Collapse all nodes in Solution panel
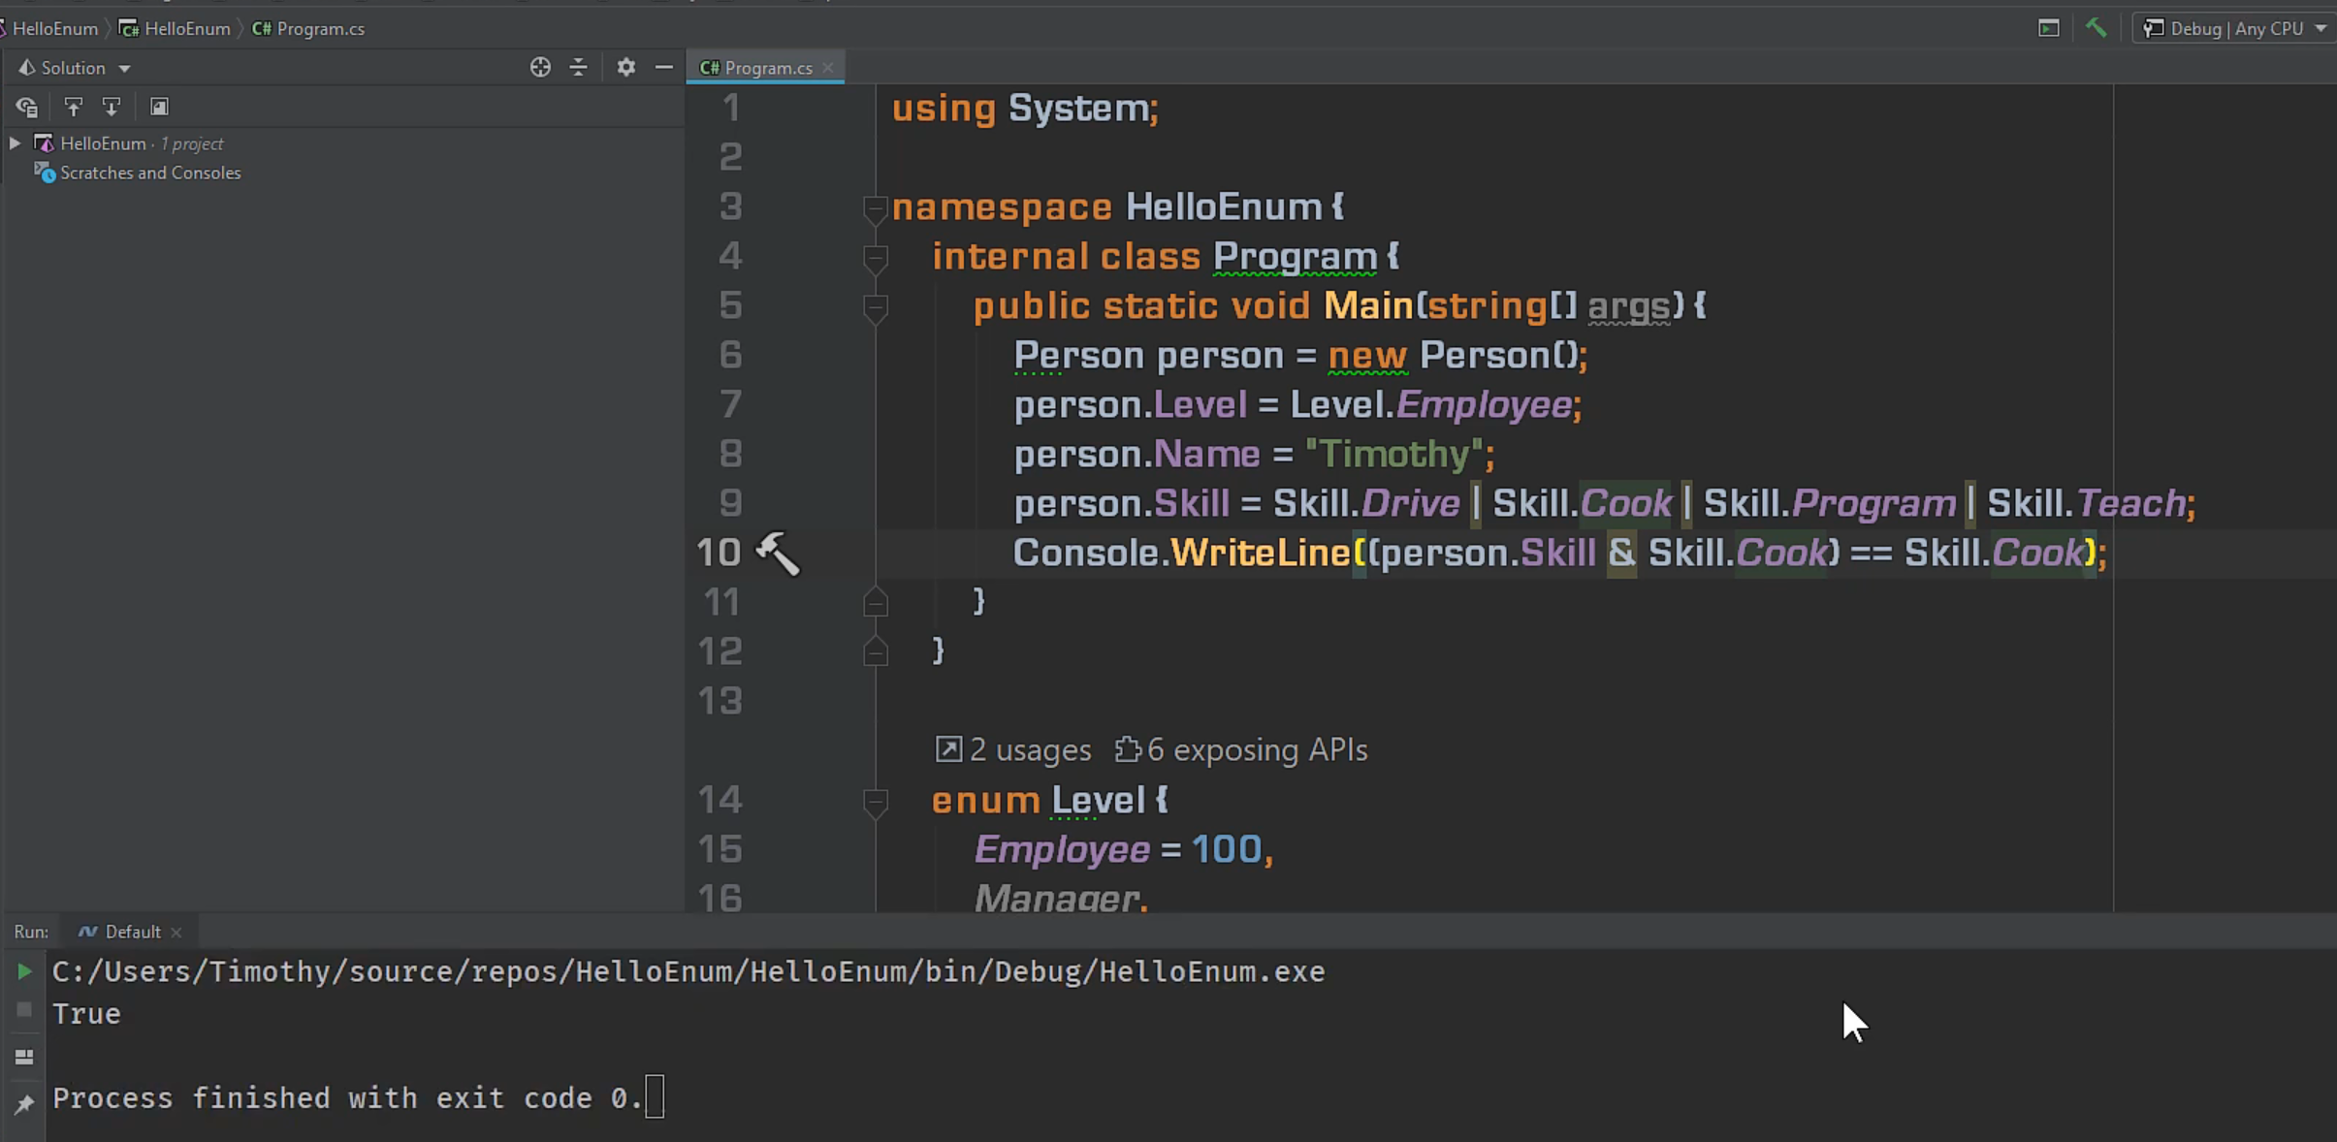This screenshot has width=2337, height=1142. click(578, 67)
